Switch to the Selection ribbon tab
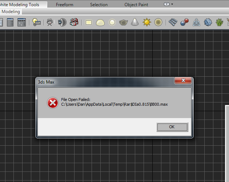229x182 pixels. [99, 5]
